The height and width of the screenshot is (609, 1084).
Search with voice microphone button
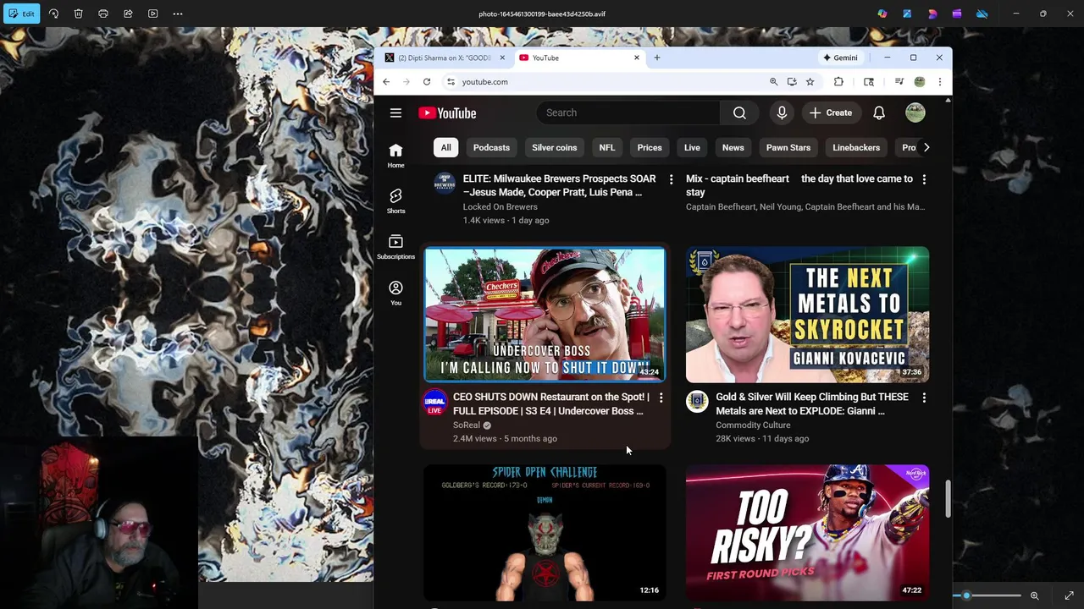coord(782,112)
